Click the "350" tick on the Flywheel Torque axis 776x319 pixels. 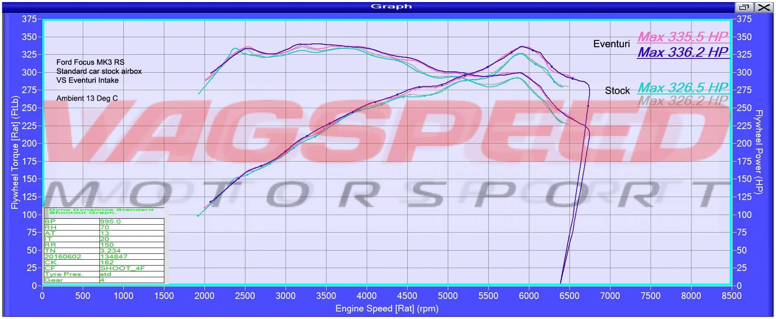(29, 37)
